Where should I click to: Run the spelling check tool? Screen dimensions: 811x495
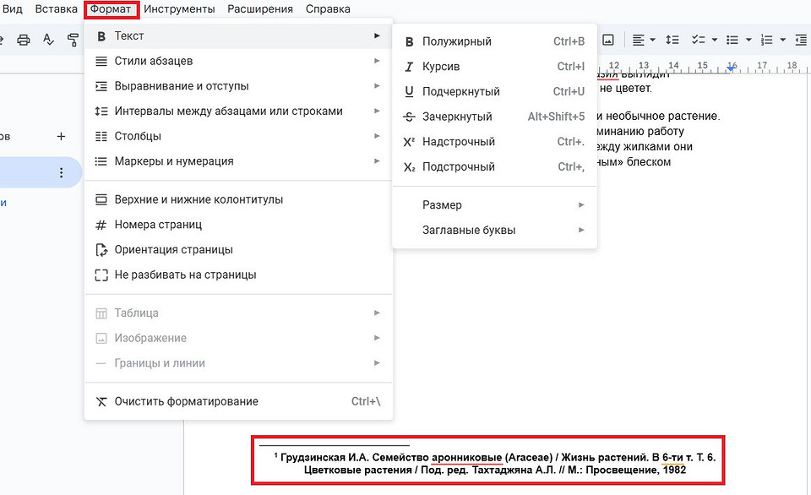coord(49,39)
